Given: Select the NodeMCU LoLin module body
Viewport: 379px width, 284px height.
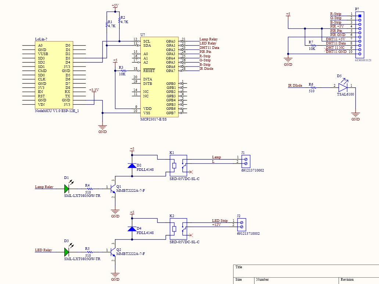Looking at the screenshot, I should coord(54,75).
